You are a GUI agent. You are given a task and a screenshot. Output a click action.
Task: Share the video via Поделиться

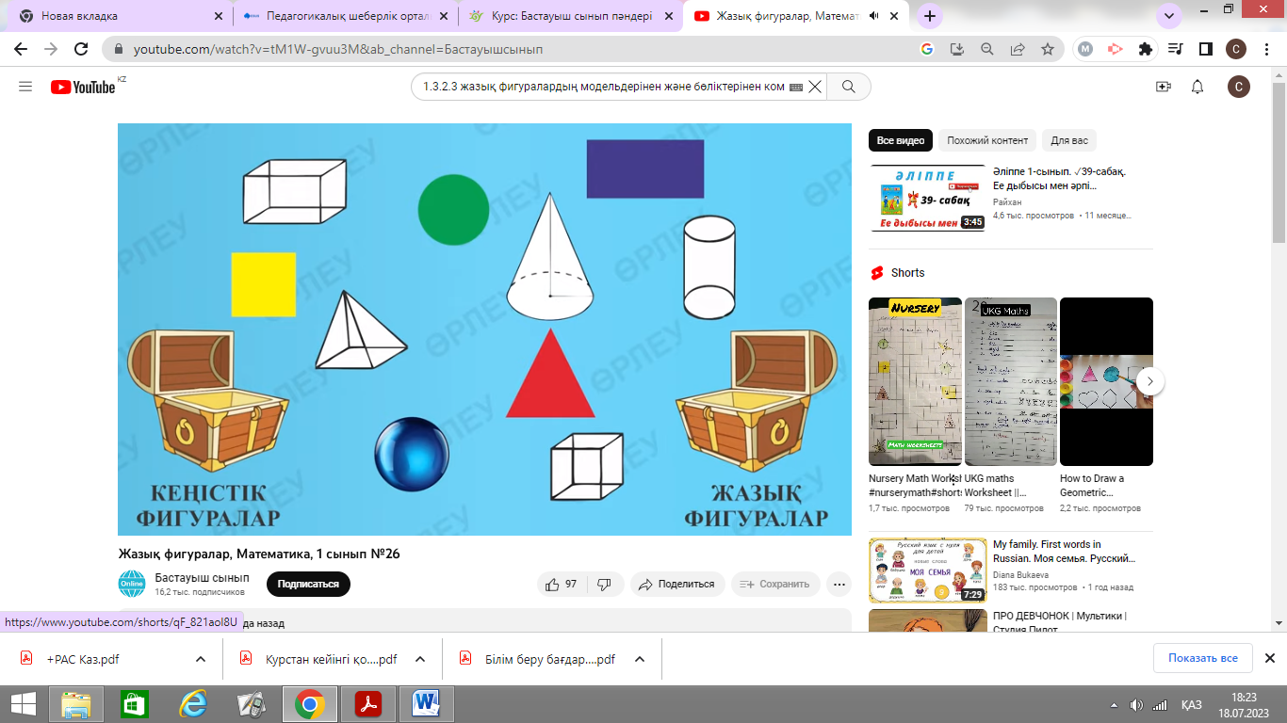pyautogui.click(x=677, y=585)
